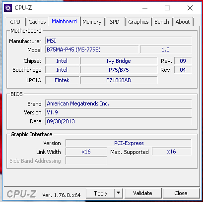Image resolution: width=203 pixels, height=202 pixels.
Task: Switch to the Graphics tab
Action: (138, 22)
